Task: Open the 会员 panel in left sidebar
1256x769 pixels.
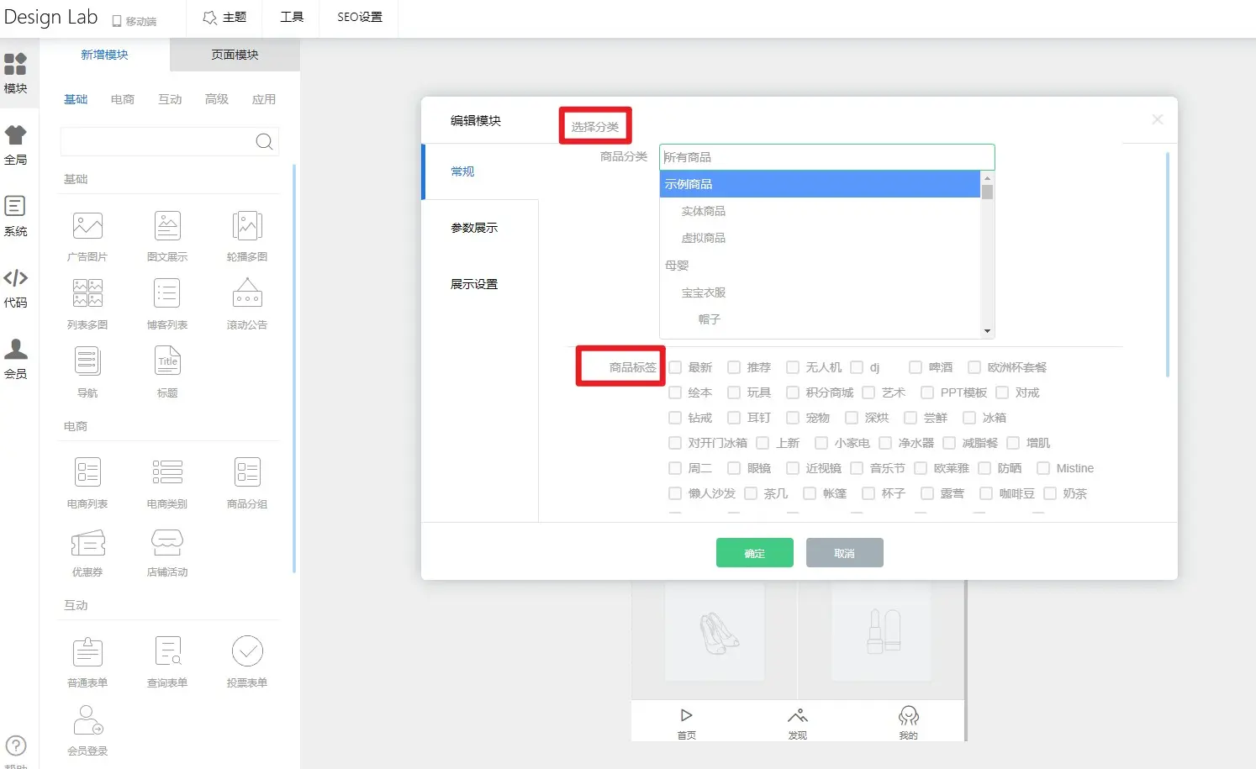Action: 17,360
